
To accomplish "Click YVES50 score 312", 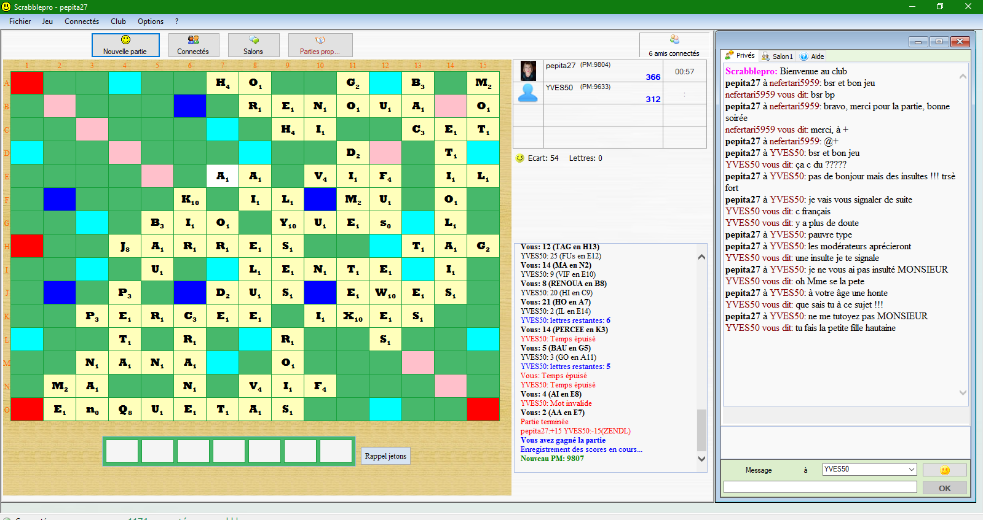I will point(653,99).
